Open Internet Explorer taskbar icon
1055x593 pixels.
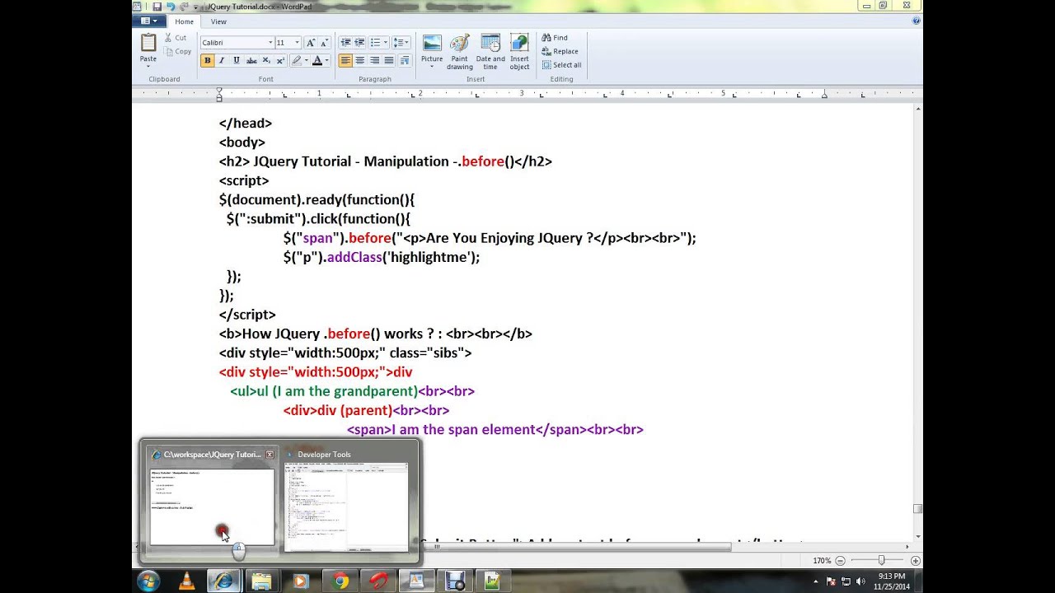point(223,581)
